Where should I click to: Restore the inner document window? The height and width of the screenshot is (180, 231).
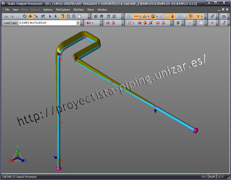(223, 10)
